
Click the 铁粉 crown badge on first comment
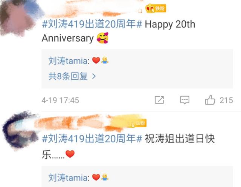click(156, 8)
